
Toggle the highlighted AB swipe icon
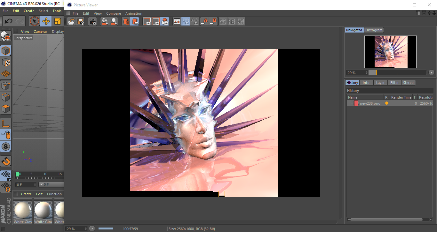pyautogui.click(x=186, y=21)
